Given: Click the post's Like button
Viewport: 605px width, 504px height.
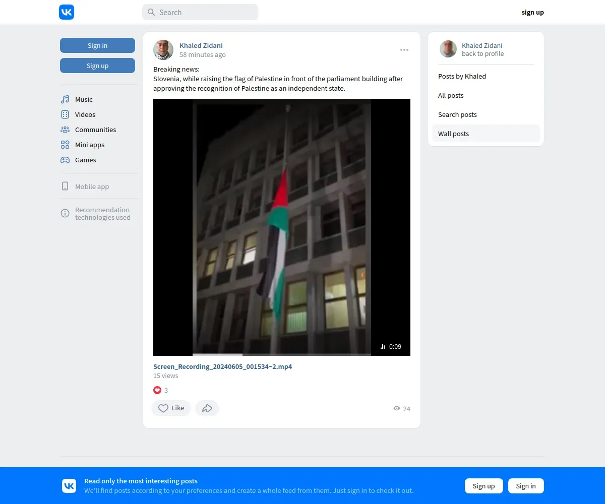Looking at the screenshot, I should (x=171, y=408).
